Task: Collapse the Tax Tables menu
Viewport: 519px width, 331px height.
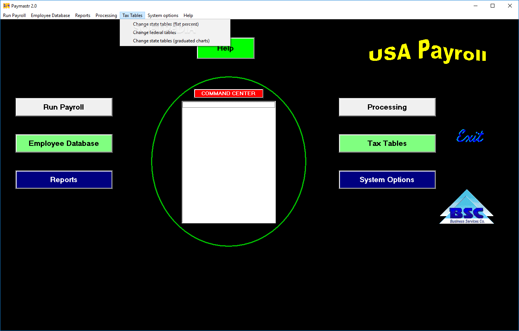Action: [133, 15]
